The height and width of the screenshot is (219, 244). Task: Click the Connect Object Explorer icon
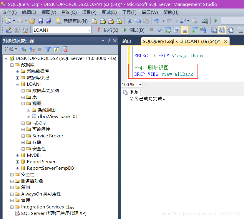pos(23,50)
